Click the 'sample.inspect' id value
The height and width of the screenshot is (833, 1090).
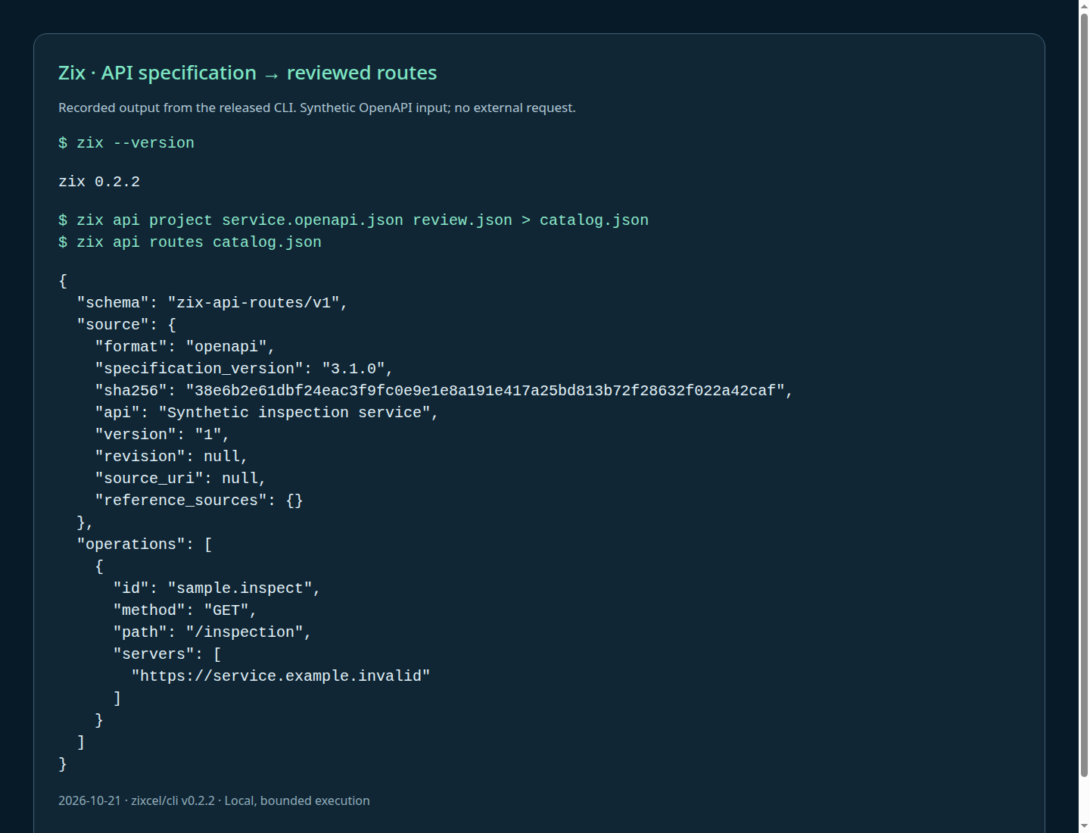pos(240,588)
